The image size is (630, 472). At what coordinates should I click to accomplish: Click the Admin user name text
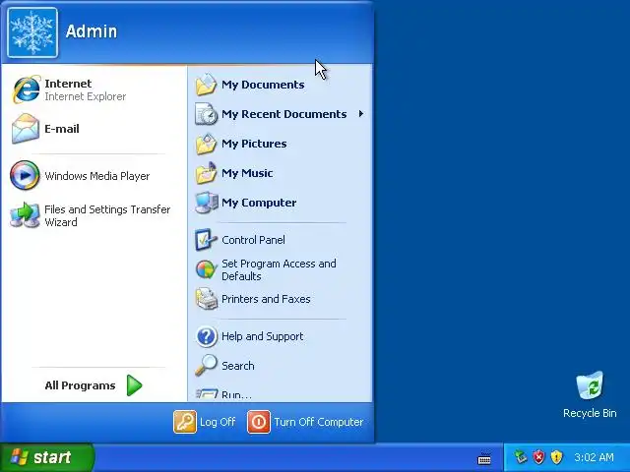92,31
